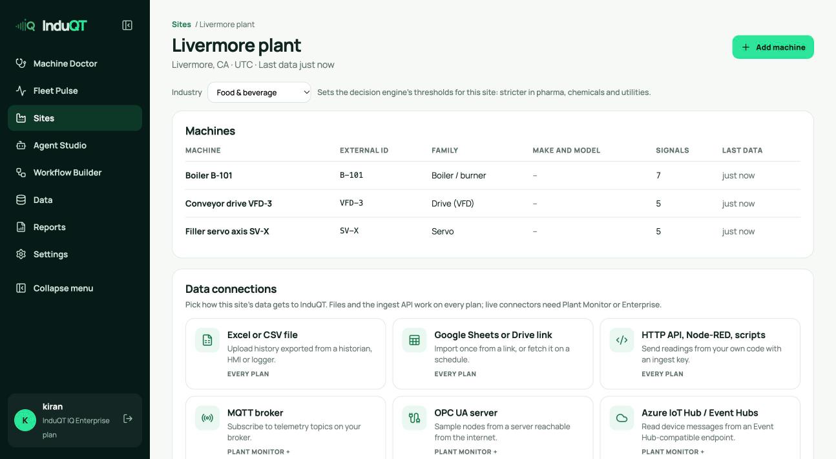Click the logout icon next to kiran

pyautogui.click(x=128, y=419)
